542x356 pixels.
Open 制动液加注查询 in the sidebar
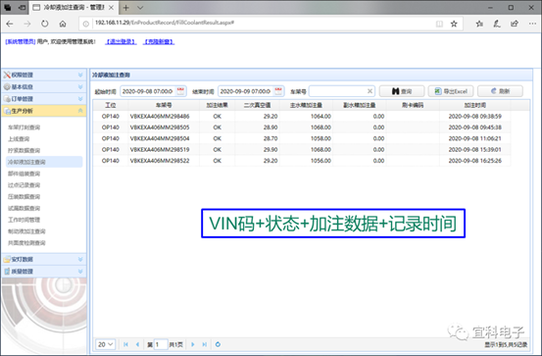(x=26, y=231)
